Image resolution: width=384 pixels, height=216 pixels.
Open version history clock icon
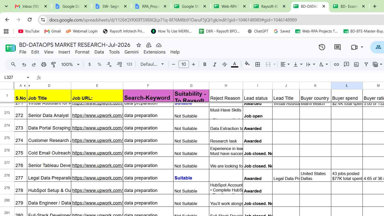(x=322, y=47)
